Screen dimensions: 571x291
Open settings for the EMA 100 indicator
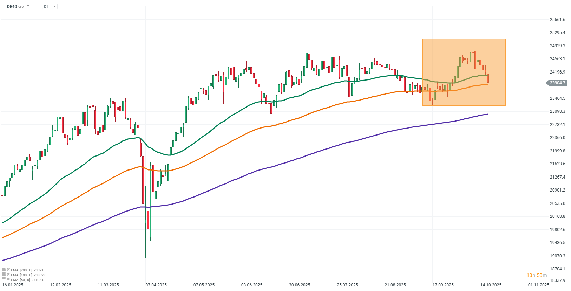tap(4, 275)
